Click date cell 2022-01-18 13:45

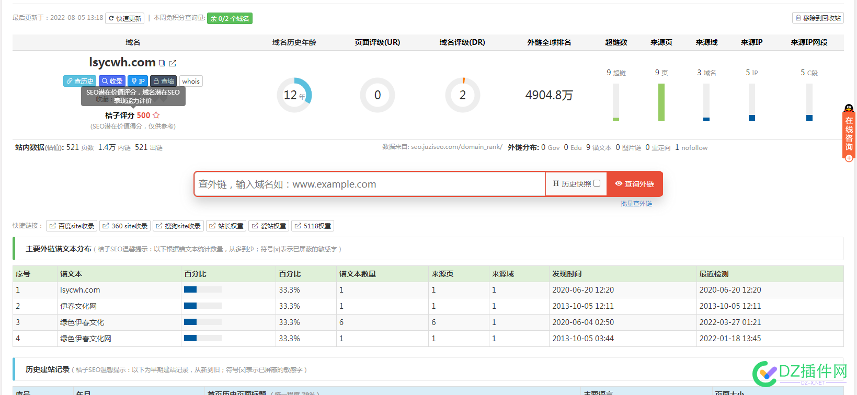730,339
